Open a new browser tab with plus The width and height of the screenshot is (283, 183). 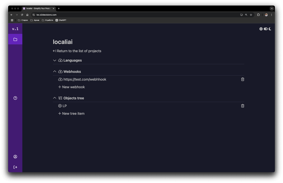[59, 8]
